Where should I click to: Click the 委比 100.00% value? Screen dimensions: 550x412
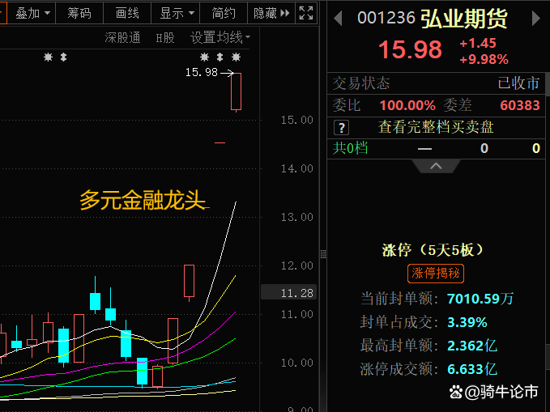pyautogui.click(x=407, y=105)
